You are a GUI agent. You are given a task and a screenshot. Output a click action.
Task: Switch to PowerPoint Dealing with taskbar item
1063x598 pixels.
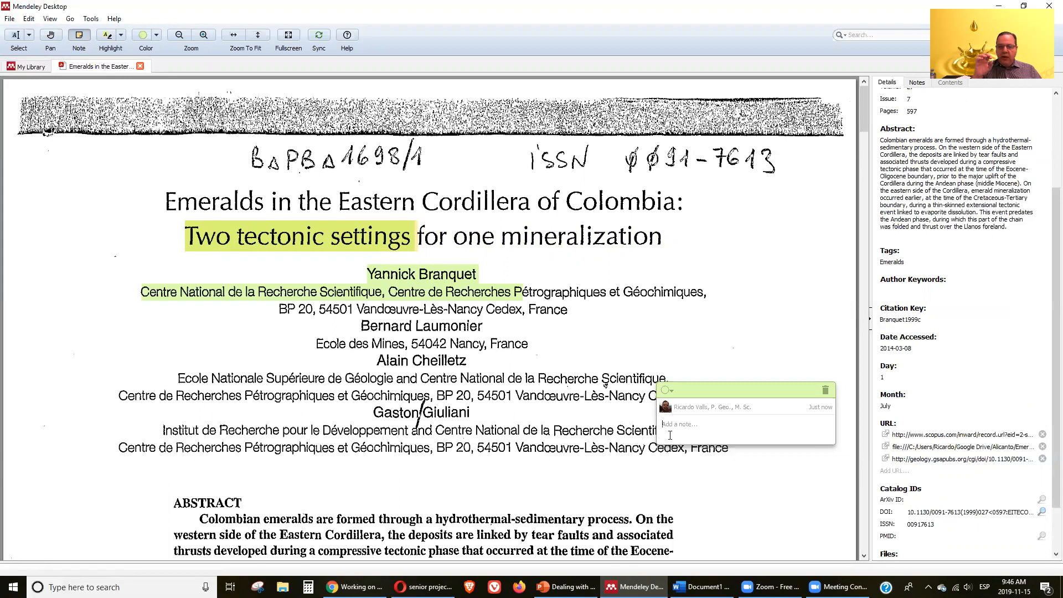[x=566, y=587]
